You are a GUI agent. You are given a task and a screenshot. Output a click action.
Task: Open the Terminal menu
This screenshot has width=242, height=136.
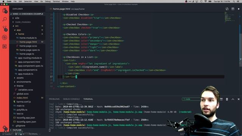coord(56,2)
